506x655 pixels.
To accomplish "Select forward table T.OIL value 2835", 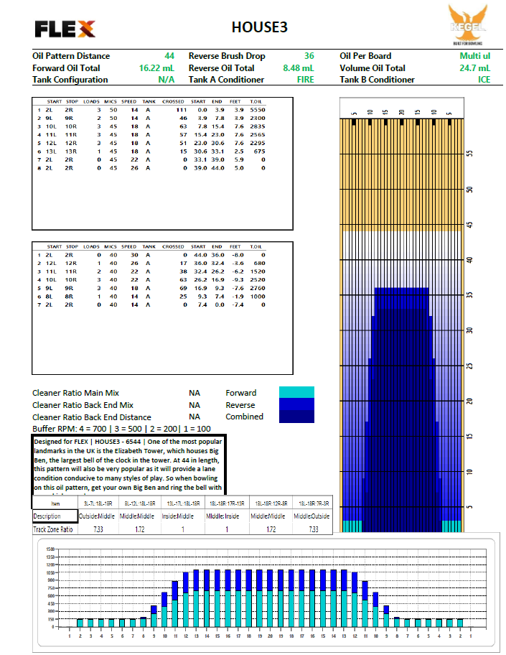I will tap(258, 126).
